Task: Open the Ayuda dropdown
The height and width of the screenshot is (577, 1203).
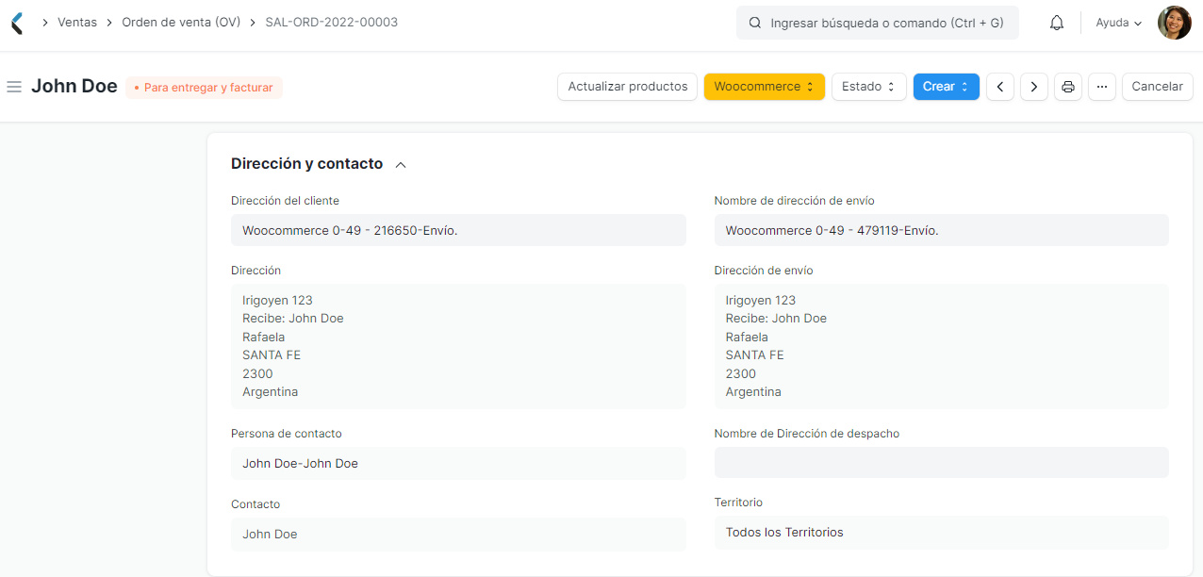Action: [1117, 22]
